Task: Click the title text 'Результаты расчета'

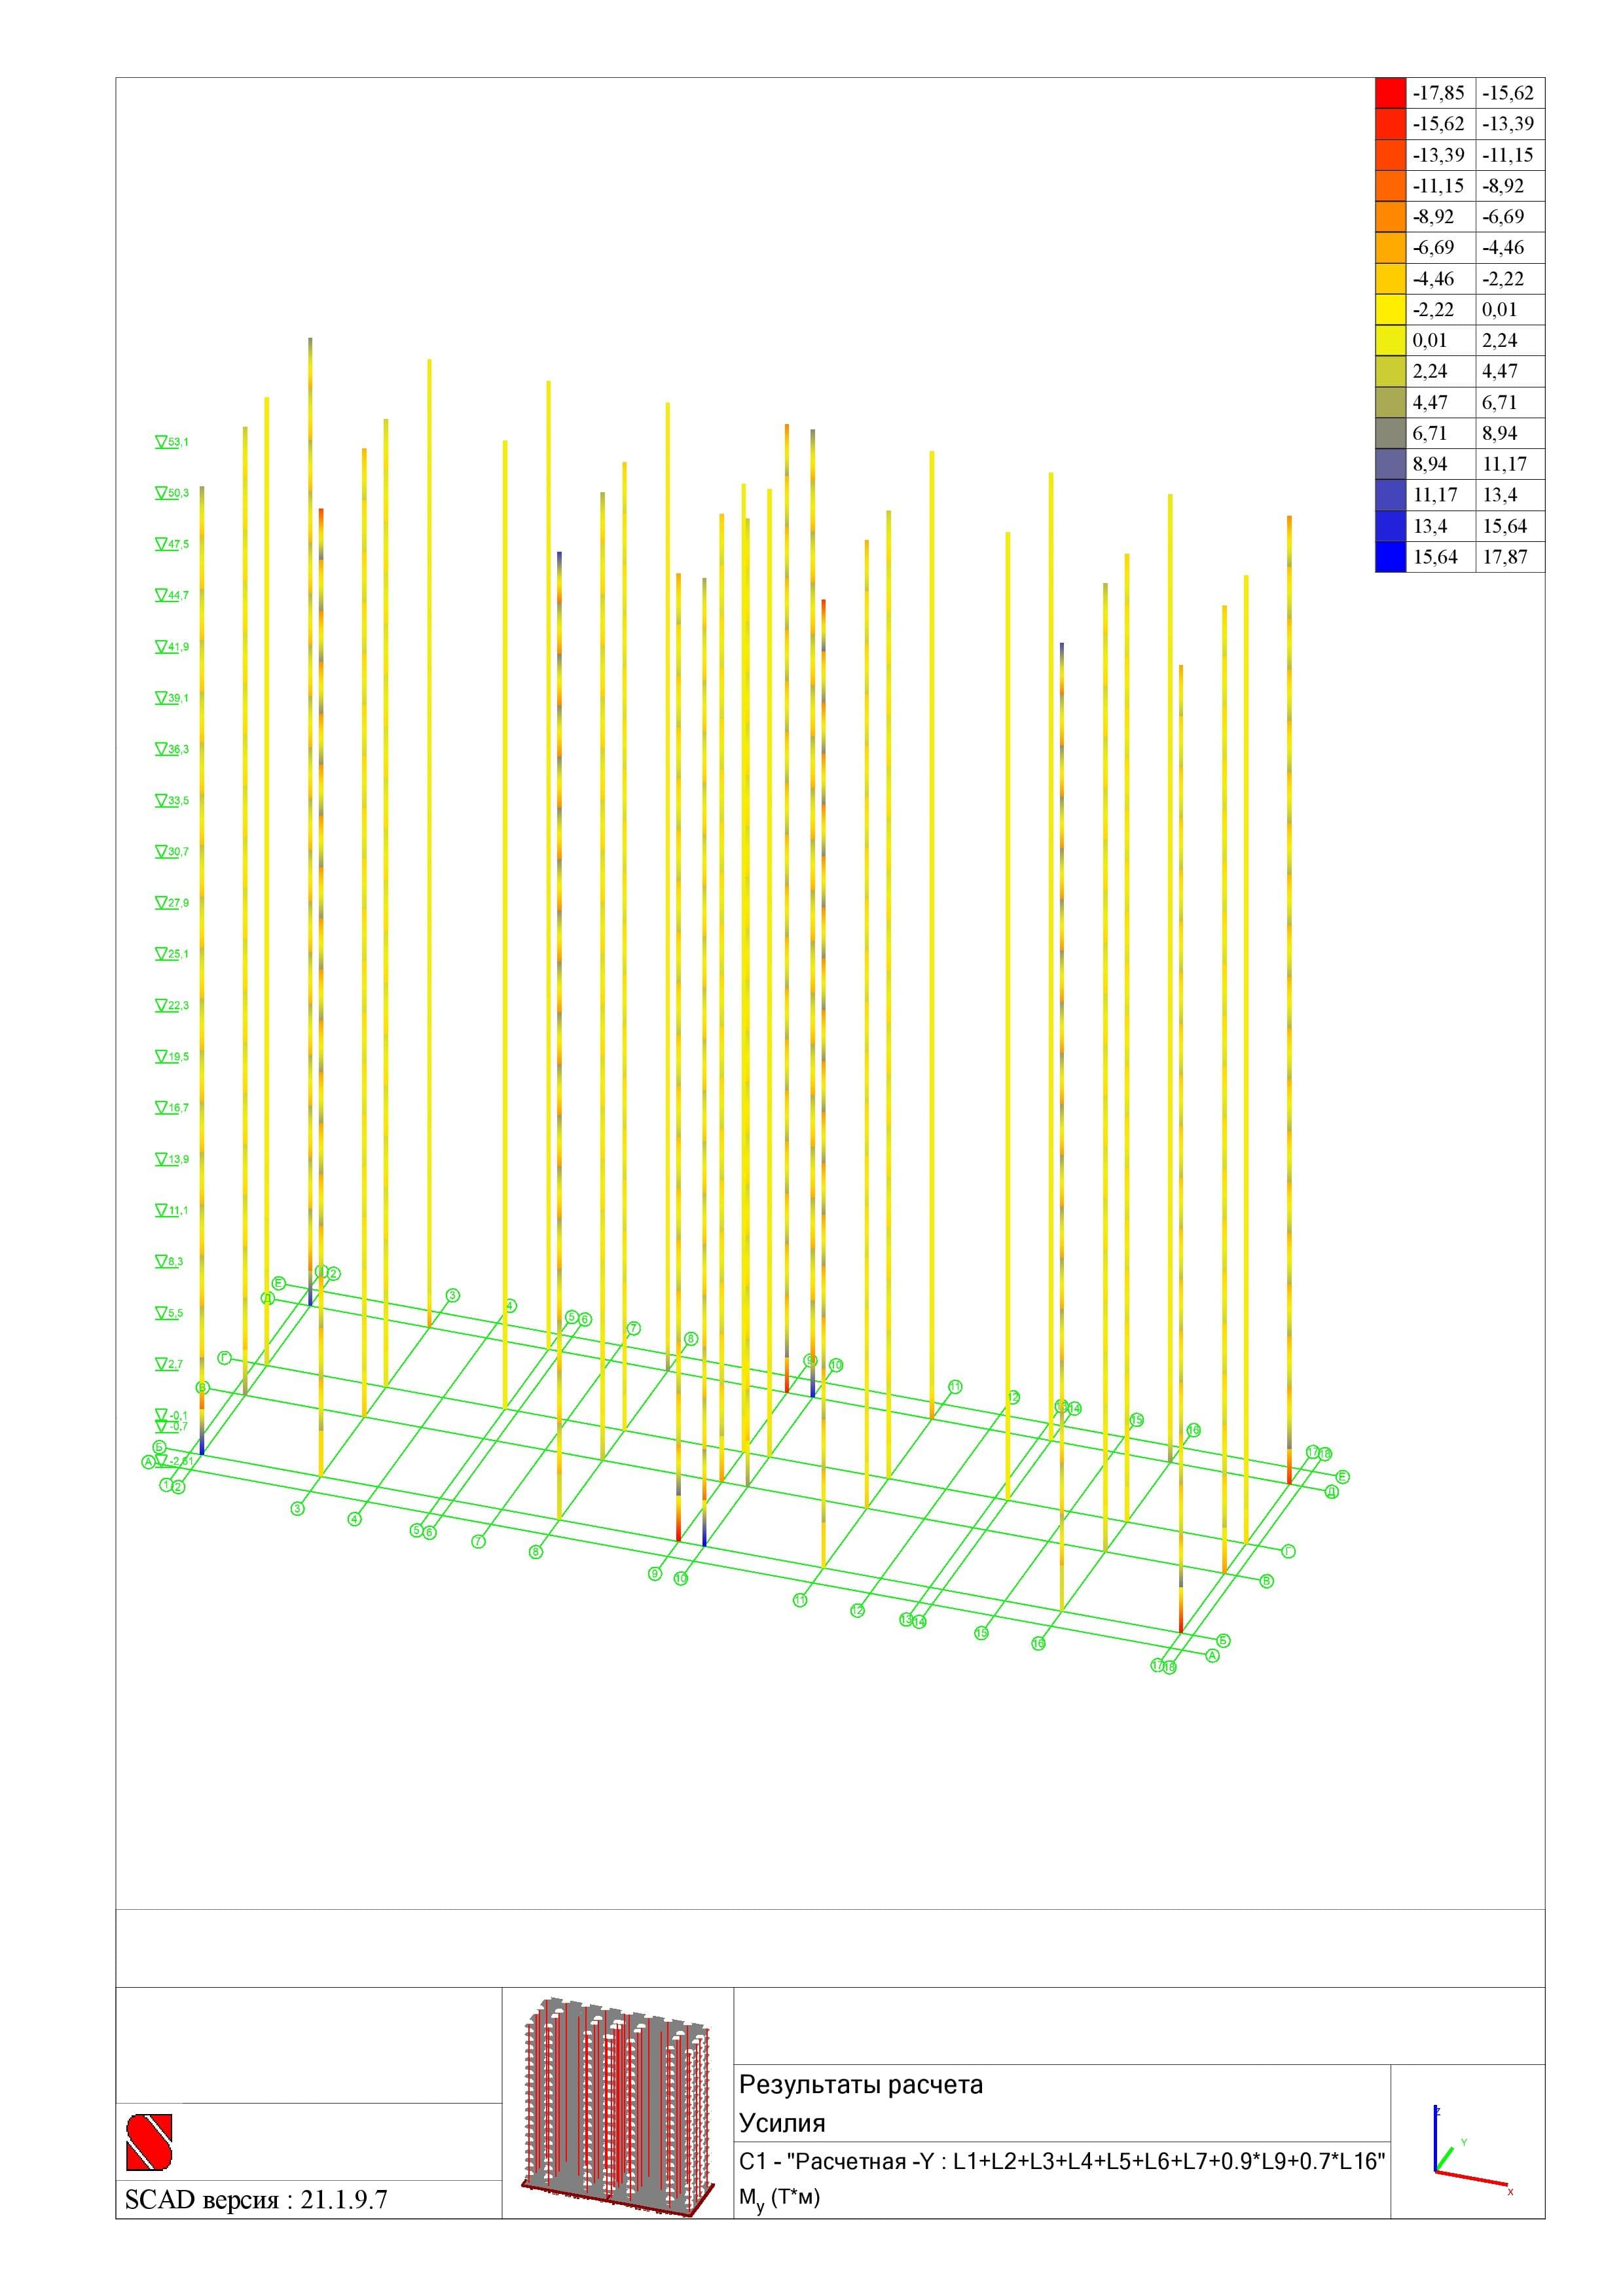Action: pyautogui.click(x=861, y=2085)
